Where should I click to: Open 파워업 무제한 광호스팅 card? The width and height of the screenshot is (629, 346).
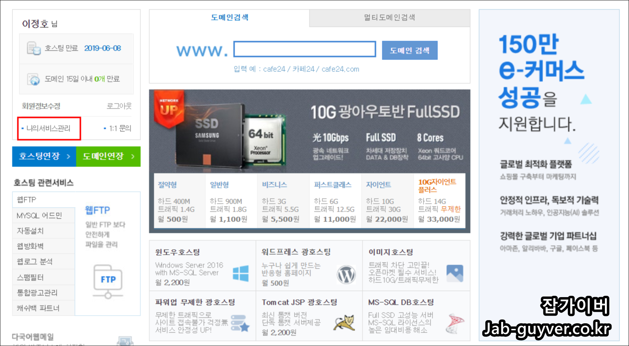click(203, 316)
